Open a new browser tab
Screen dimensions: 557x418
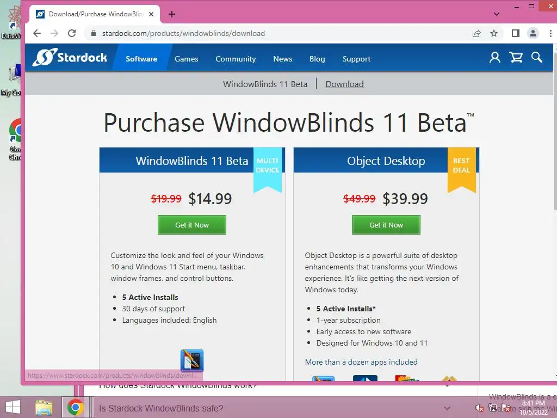click(x=172, y=14)
